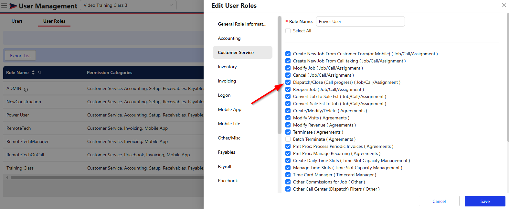Open the Mobile Lite permissions section

(x=242, y=124)
